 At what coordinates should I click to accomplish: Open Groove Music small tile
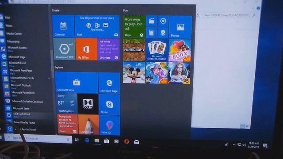(163, 21)
